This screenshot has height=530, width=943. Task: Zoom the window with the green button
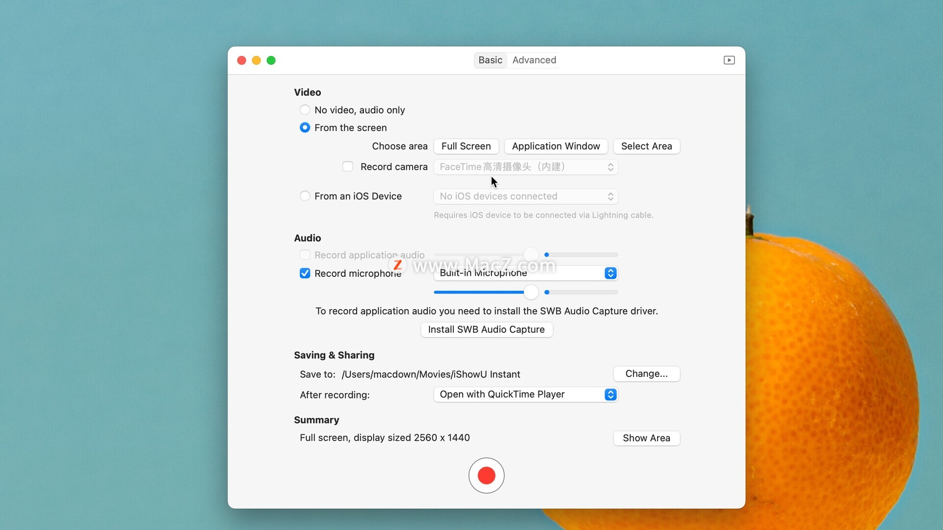[271, 60]
